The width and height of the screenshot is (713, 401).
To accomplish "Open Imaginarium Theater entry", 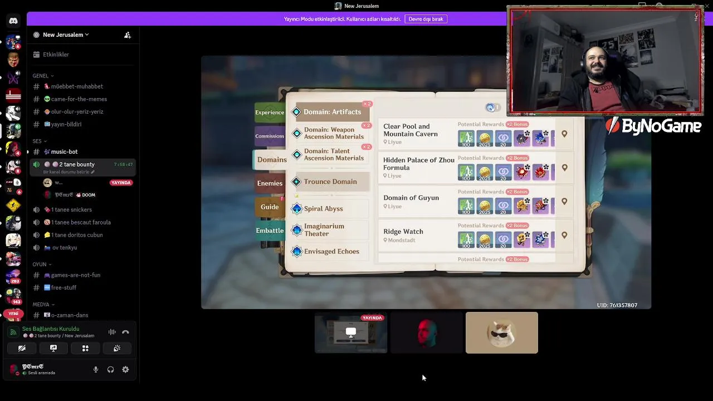I will click(331, 230).
